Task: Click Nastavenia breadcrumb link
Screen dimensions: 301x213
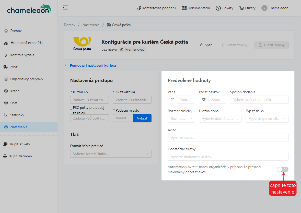Action: click(91, 25)
